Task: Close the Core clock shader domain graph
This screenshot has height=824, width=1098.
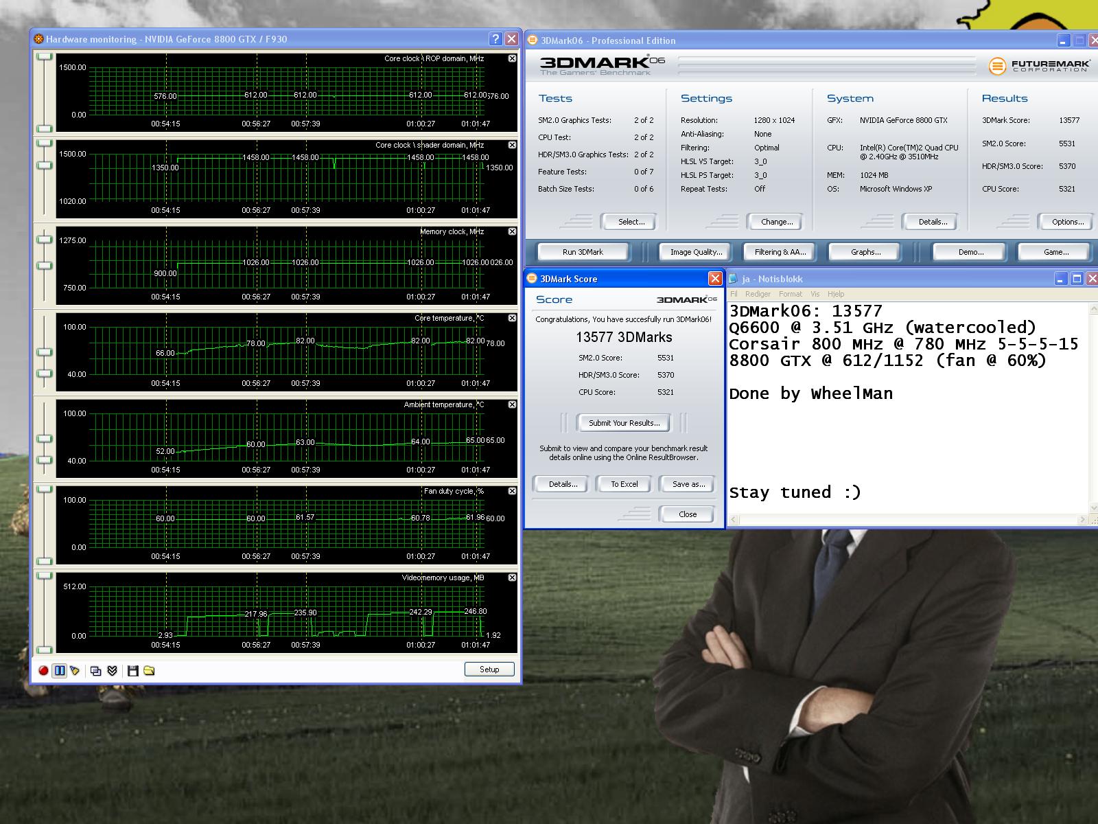Action: tap(512, 145)
